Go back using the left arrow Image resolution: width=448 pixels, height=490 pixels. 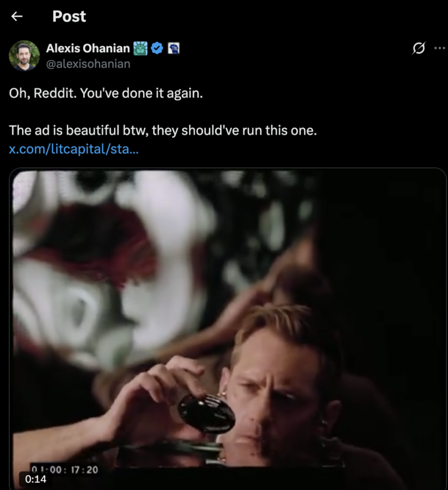click(x=17, y=16)
